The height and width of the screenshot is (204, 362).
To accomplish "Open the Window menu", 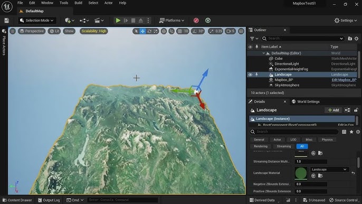I will 47,3.
